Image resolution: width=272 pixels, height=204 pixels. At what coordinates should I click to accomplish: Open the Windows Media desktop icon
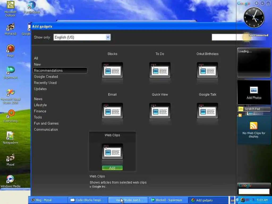tap(10, 181)
